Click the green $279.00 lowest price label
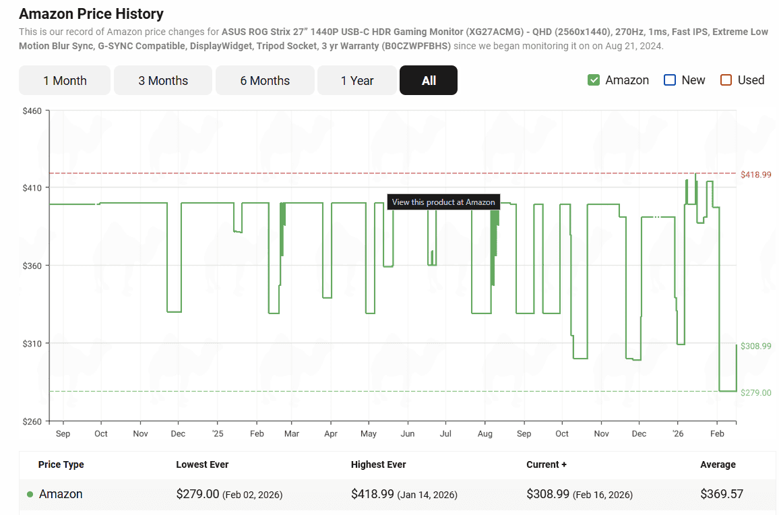 pos(755,392)
